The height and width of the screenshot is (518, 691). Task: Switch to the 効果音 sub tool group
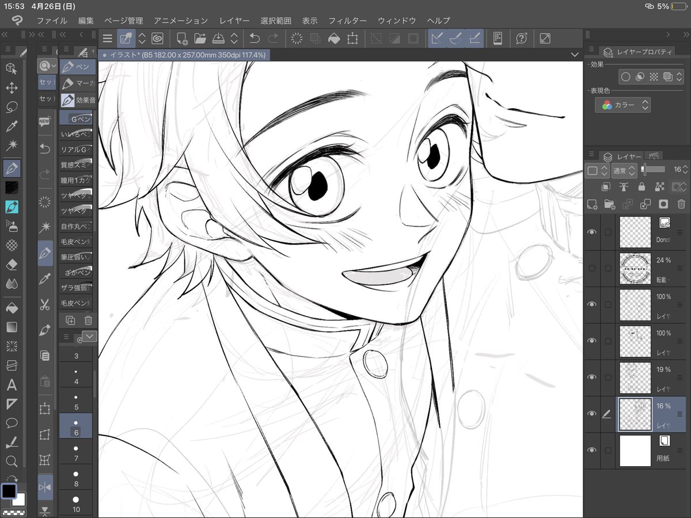pos(78,100)
